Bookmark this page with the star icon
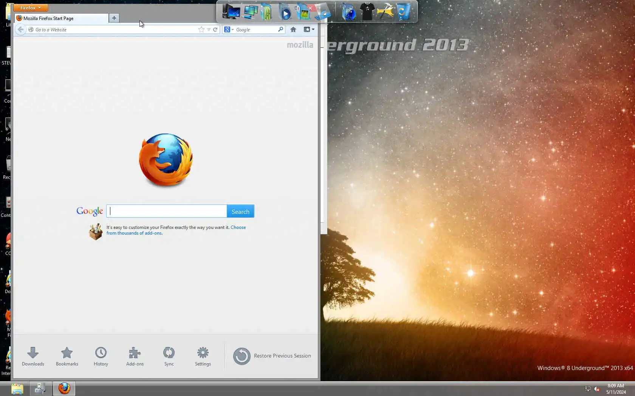This screenshot has height=396, width=635. (201, 29)
